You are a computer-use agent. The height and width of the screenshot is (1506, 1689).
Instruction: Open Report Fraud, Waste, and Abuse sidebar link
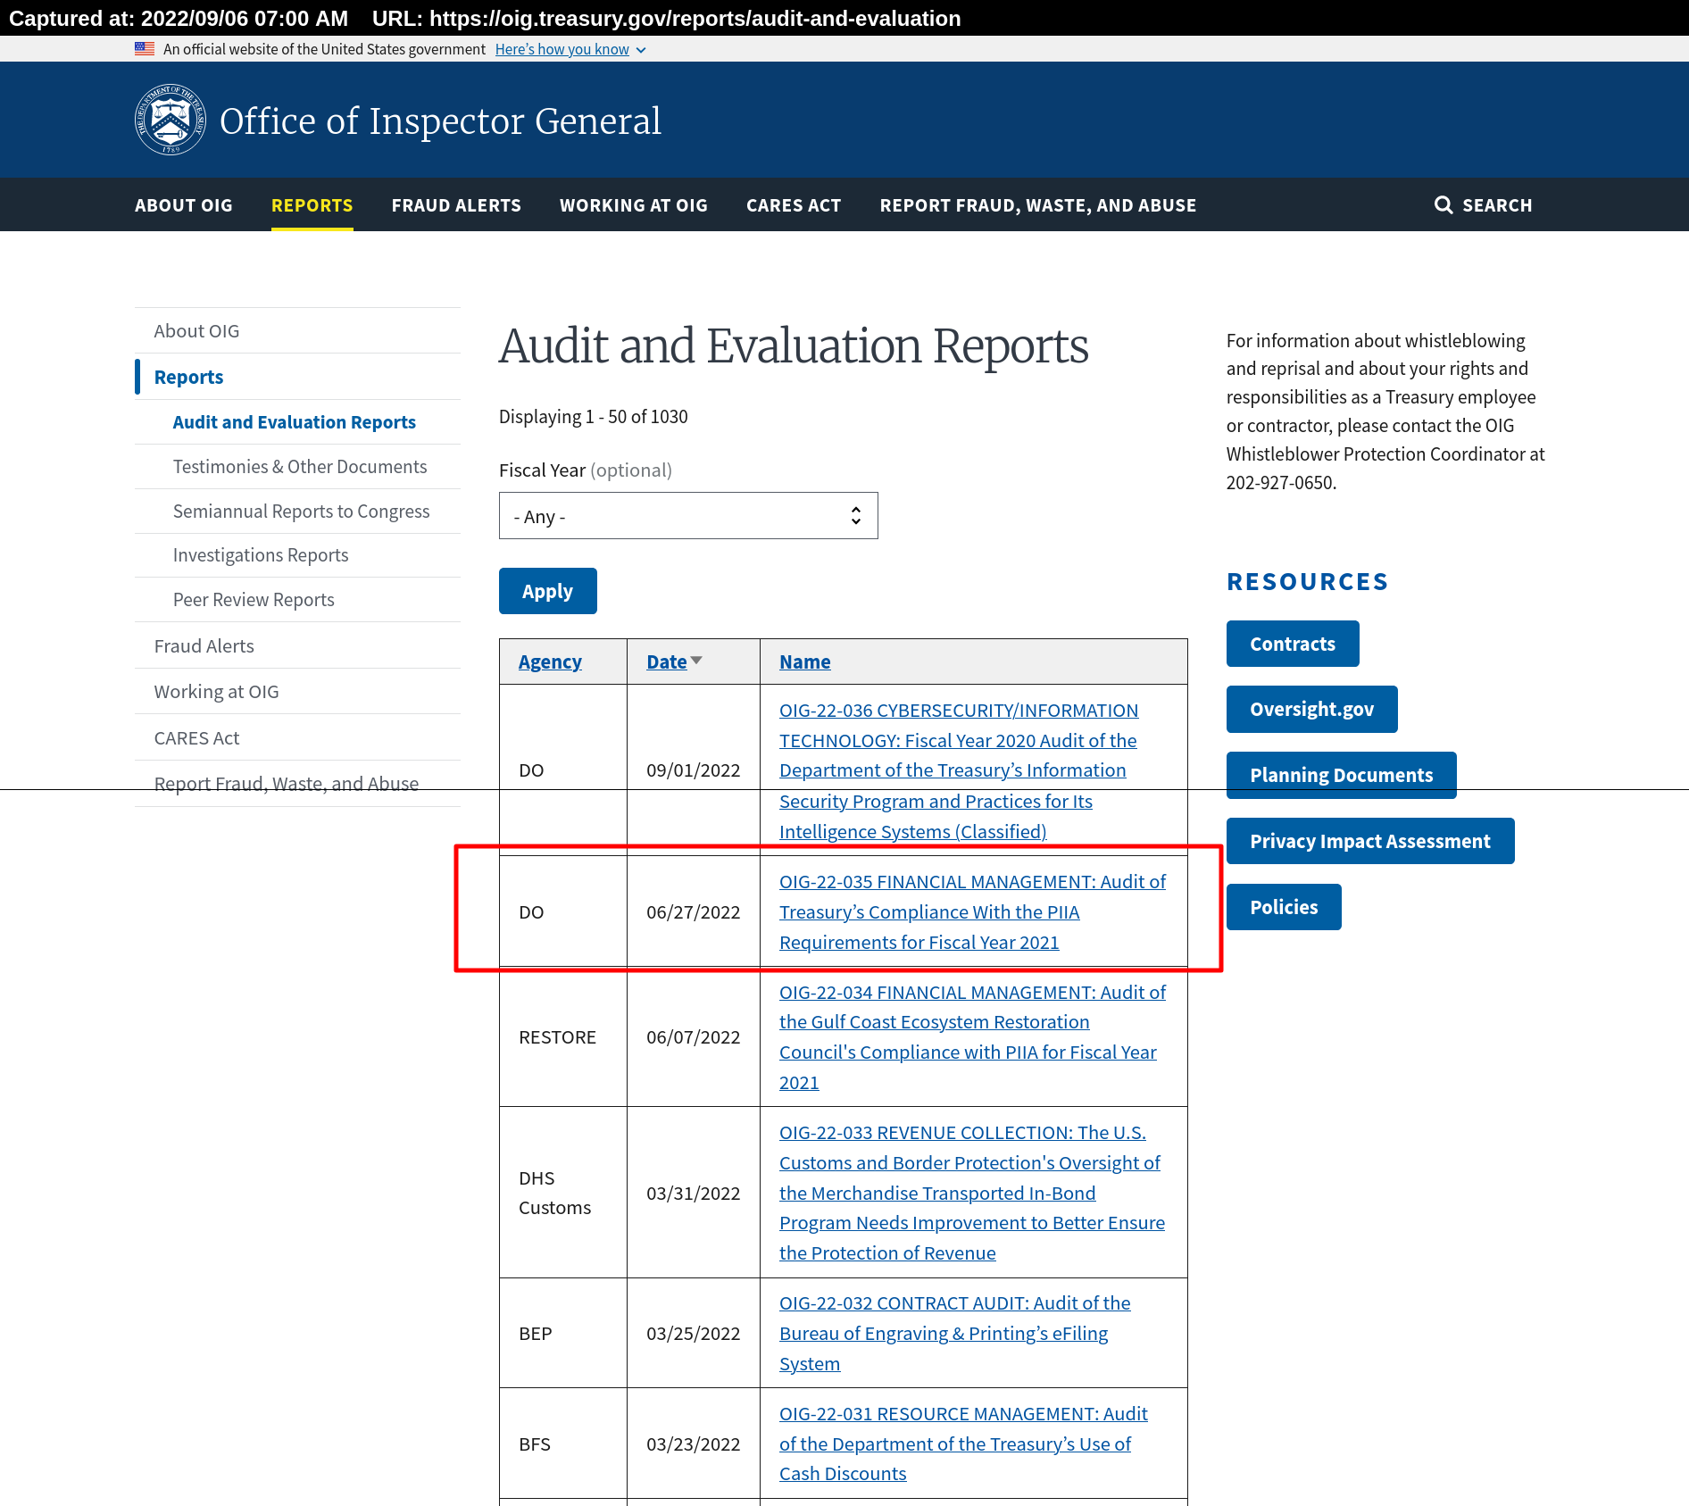[287, 784]
